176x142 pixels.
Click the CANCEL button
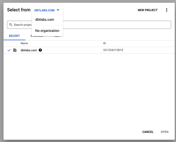coord(148,132)
